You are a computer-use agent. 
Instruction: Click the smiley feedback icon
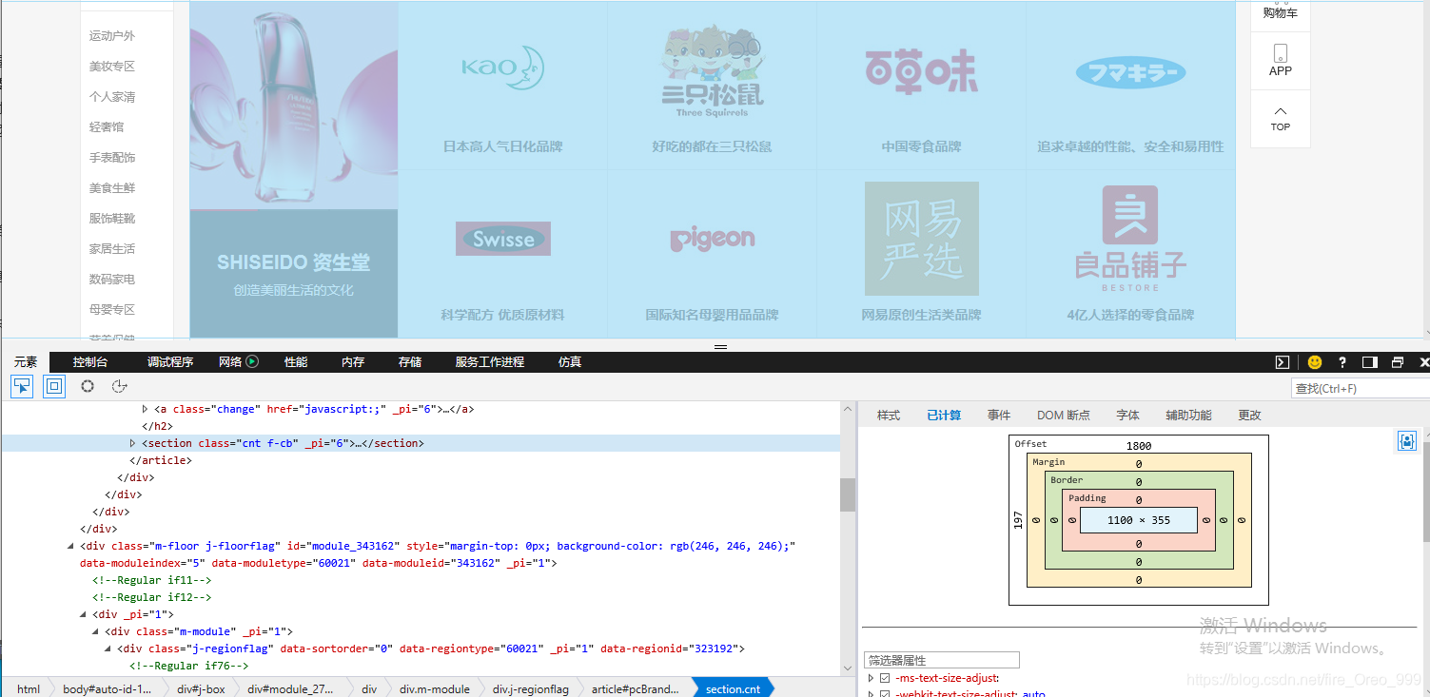1315,362
